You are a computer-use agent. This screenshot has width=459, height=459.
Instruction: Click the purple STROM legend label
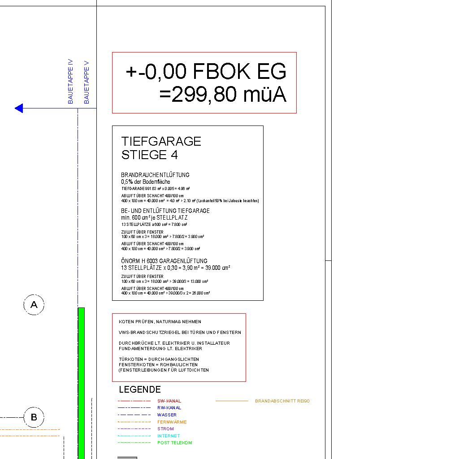[165, 429]
